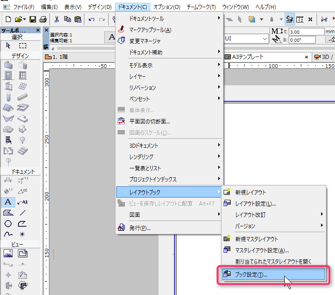Screen dimensions: 335x295
Task: Expand the ドキュメントツール submenu
Action: 169,18
